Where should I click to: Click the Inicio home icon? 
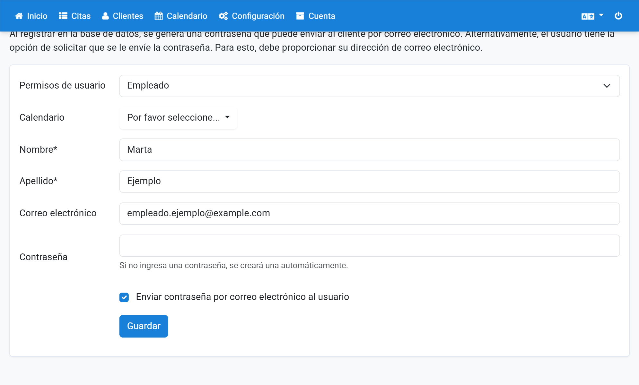[19, 16]
